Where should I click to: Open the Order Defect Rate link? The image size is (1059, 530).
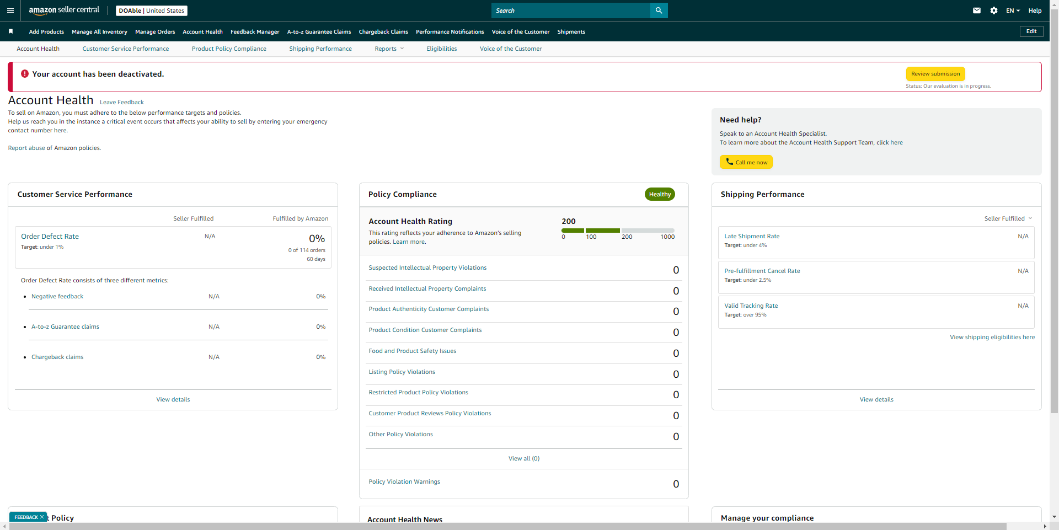click(50, 236)
